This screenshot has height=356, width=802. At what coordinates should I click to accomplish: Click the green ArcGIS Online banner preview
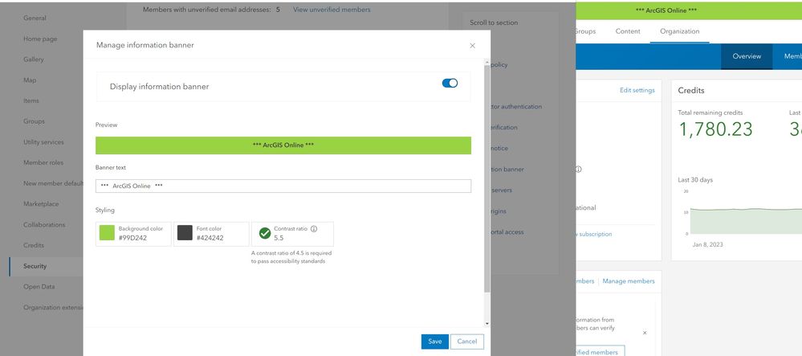tap(283, 145)
